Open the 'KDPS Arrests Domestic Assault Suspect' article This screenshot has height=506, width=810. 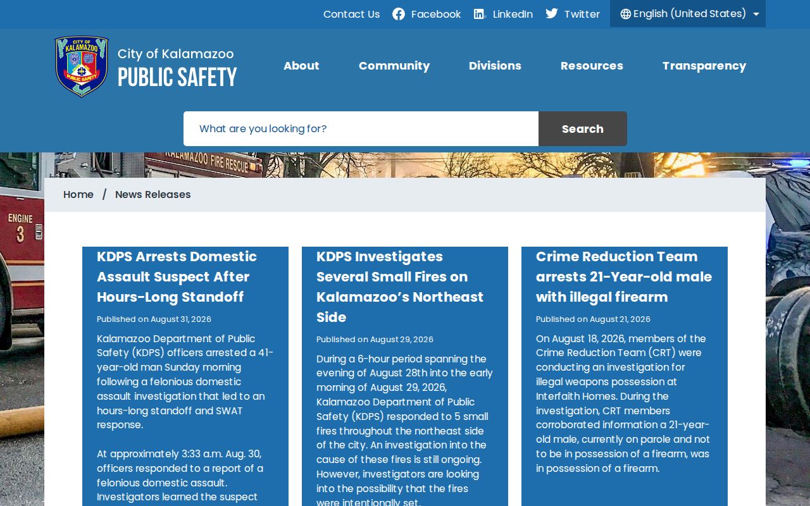click(177, 277)
